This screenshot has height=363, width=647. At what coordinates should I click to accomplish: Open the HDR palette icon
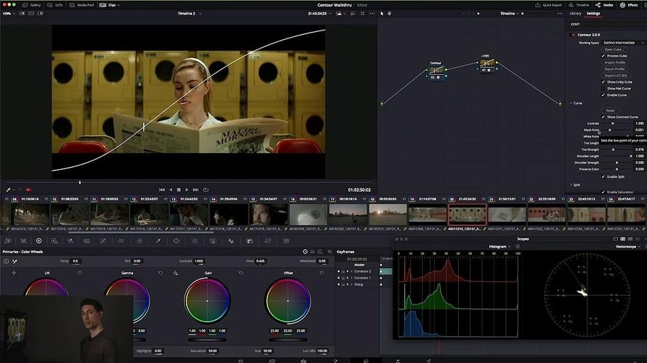(x=55, y=241)
